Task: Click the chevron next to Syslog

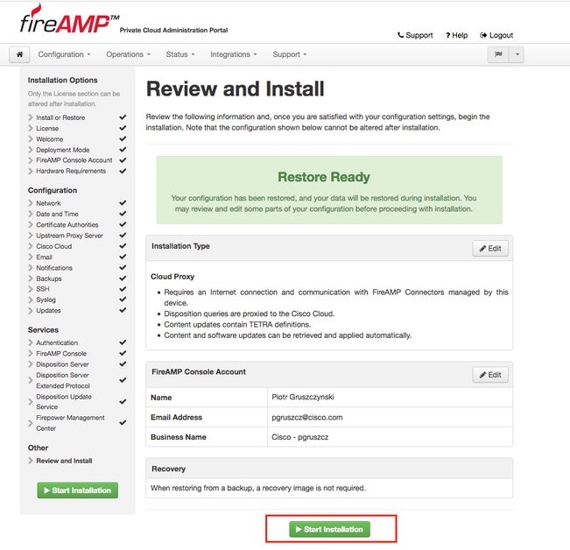Action: coord(31,300)
